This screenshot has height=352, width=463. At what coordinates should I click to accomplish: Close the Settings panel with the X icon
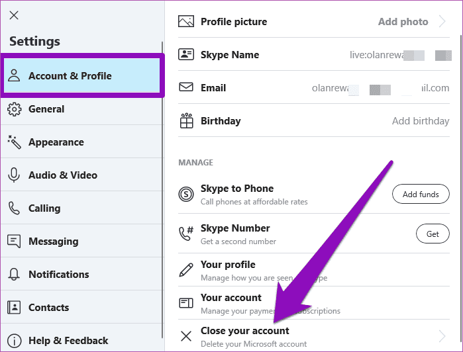14,15
